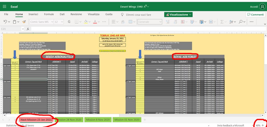
Task: Open the app launcher waffle grid
Action: coord(5,6)
